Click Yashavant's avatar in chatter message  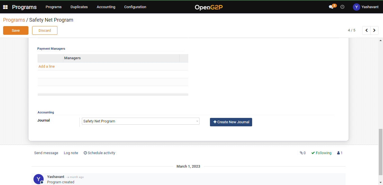(x=39, y=179)
